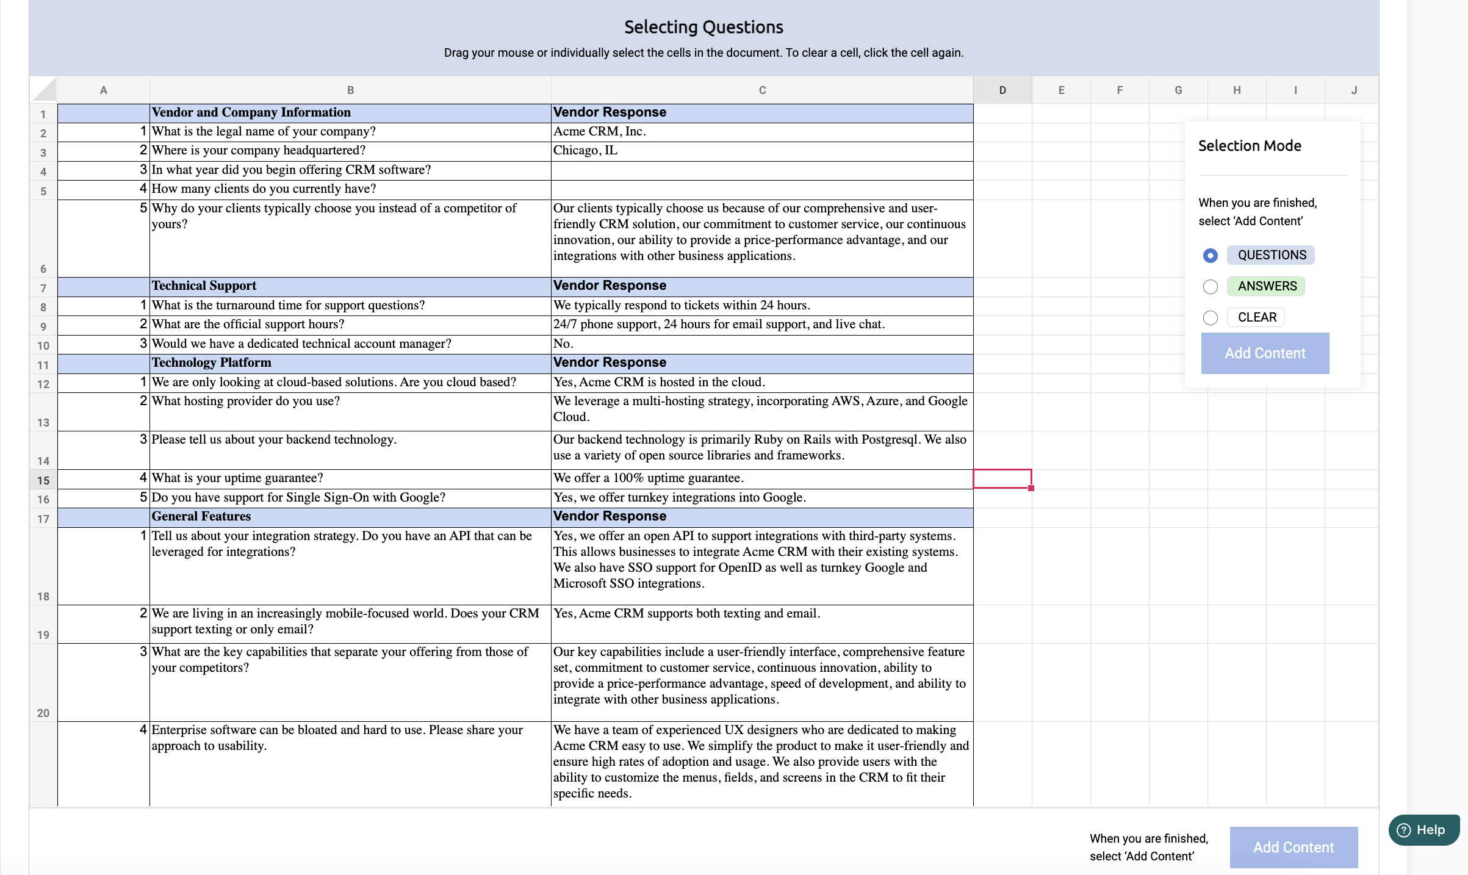Click column D header
1468x875 pixels.
point(1002,90)
